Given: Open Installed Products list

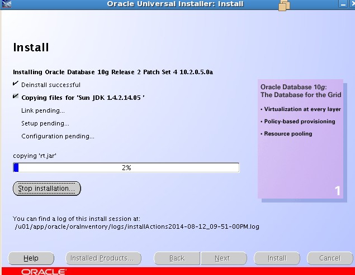Looking at the screenshot, I should 103,258.
